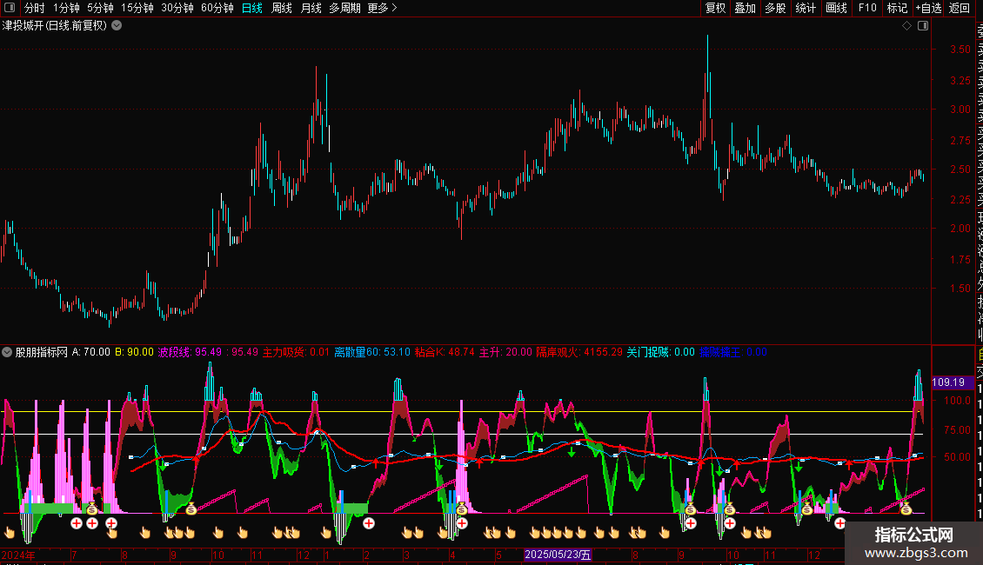The image size is (983, 565).
Task: Select the 画线 drawing tool
Action: pyautogui.click(x=836, y=8)
